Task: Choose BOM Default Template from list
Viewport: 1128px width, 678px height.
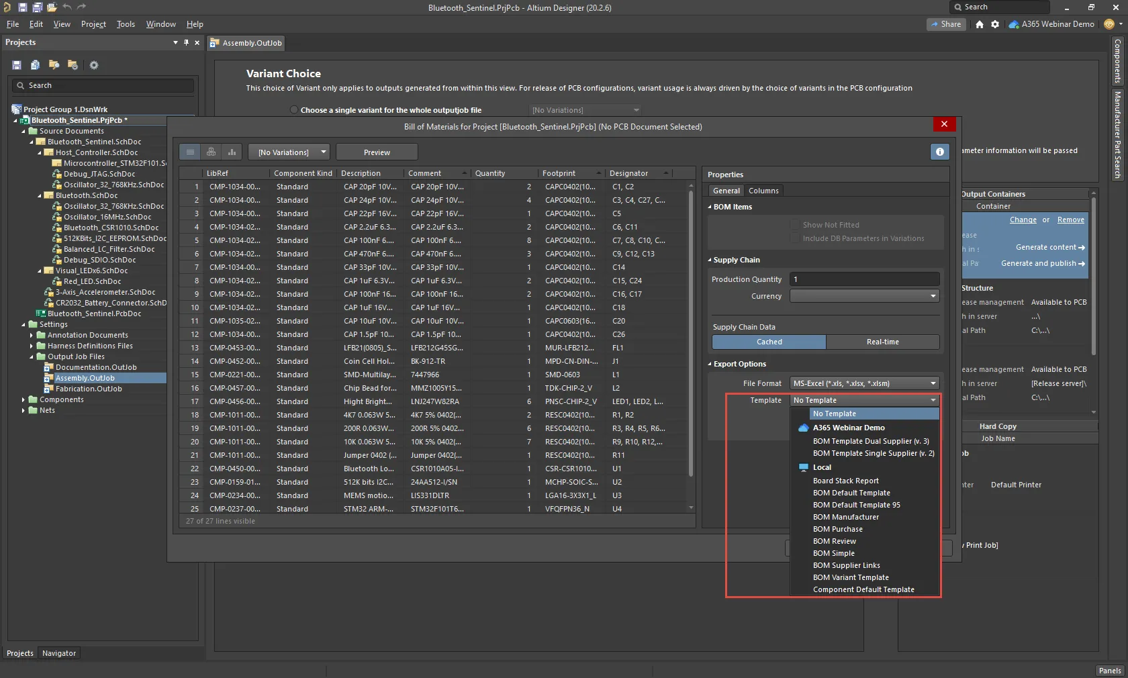Action: tap(851, 493)
